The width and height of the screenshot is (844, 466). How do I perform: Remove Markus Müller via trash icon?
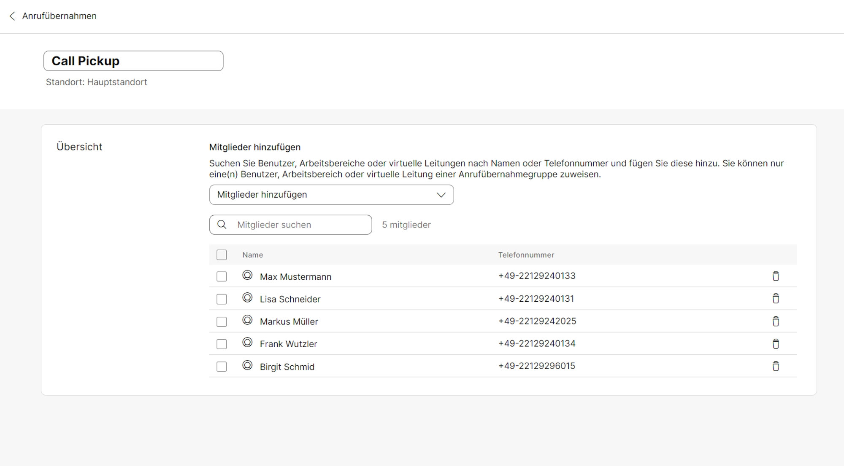776,321
